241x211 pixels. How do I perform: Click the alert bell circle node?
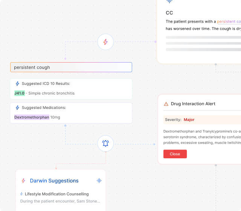(x=105, y=144)
